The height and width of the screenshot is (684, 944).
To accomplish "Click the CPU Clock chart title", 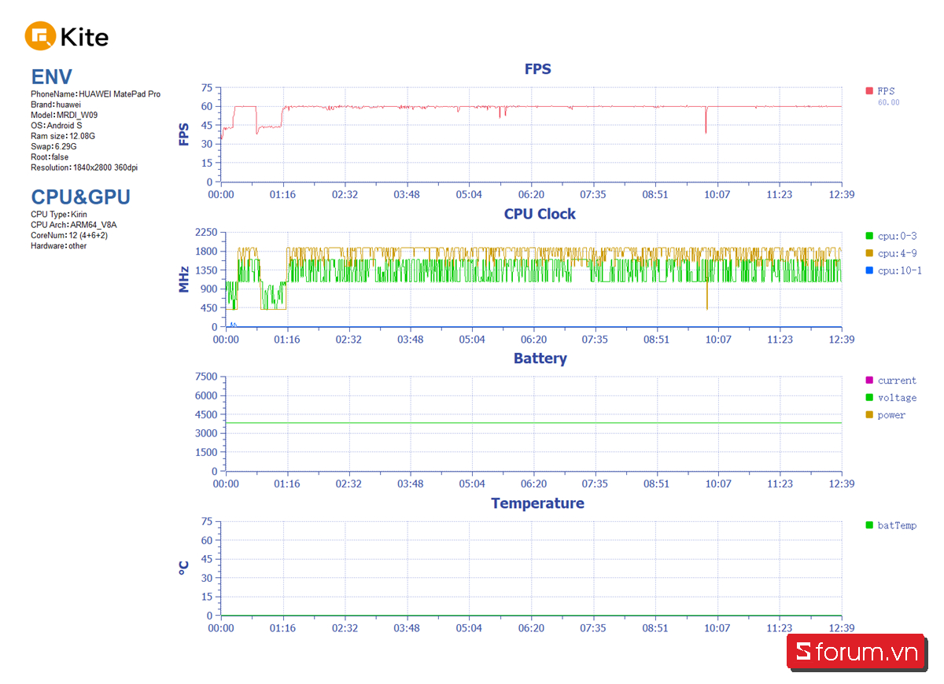I will click(540, 214).
